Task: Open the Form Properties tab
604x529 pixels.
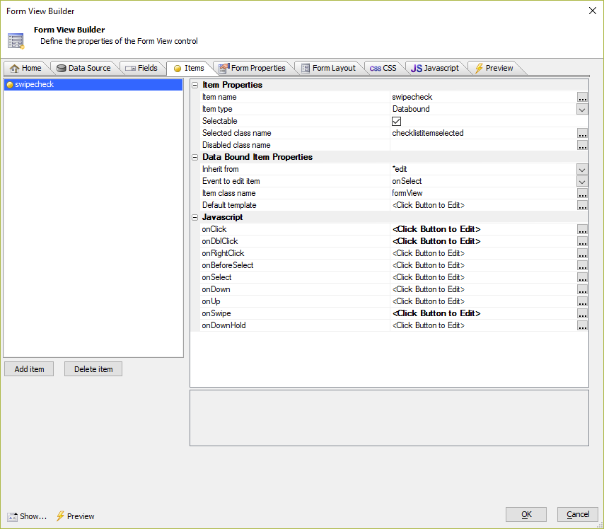Action: click(x=252, y=68)
